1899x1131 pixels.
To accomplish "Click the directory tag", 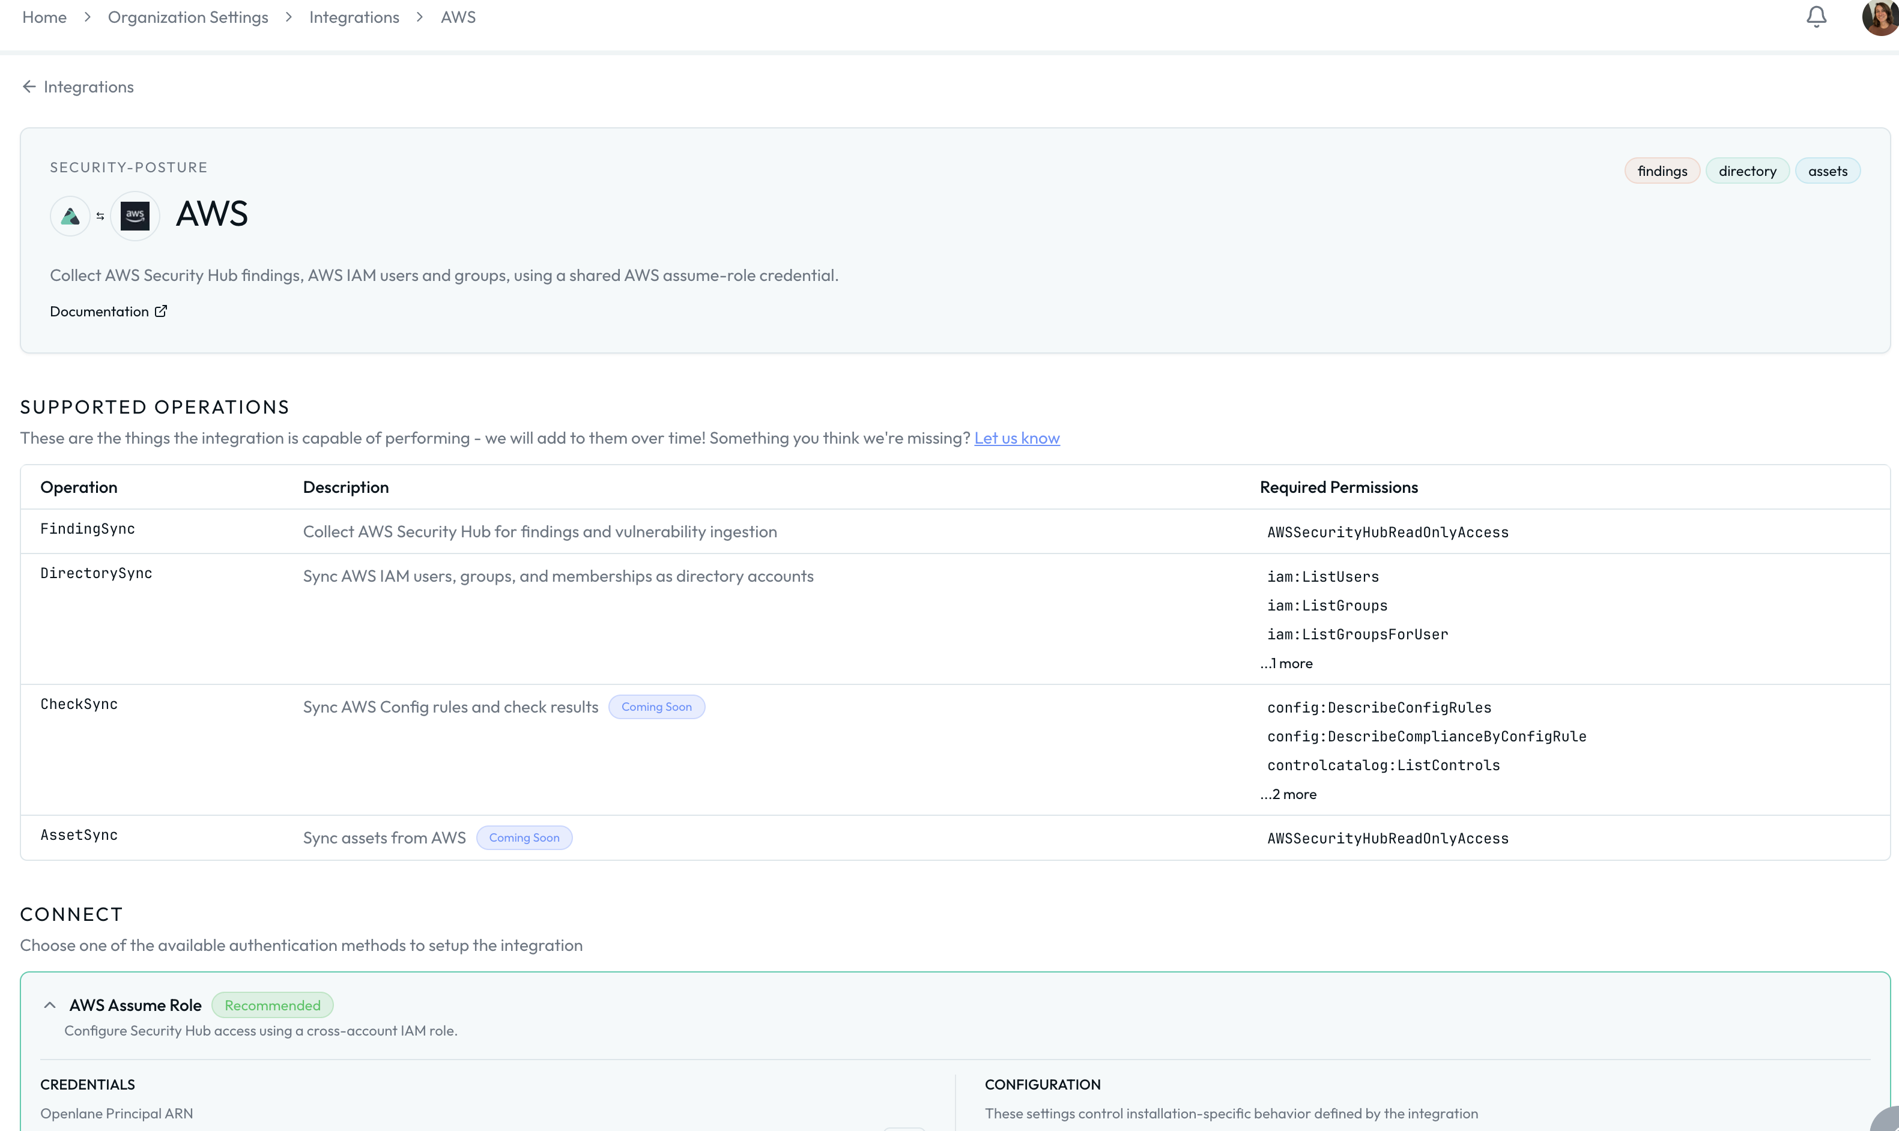I will 1747,170.
